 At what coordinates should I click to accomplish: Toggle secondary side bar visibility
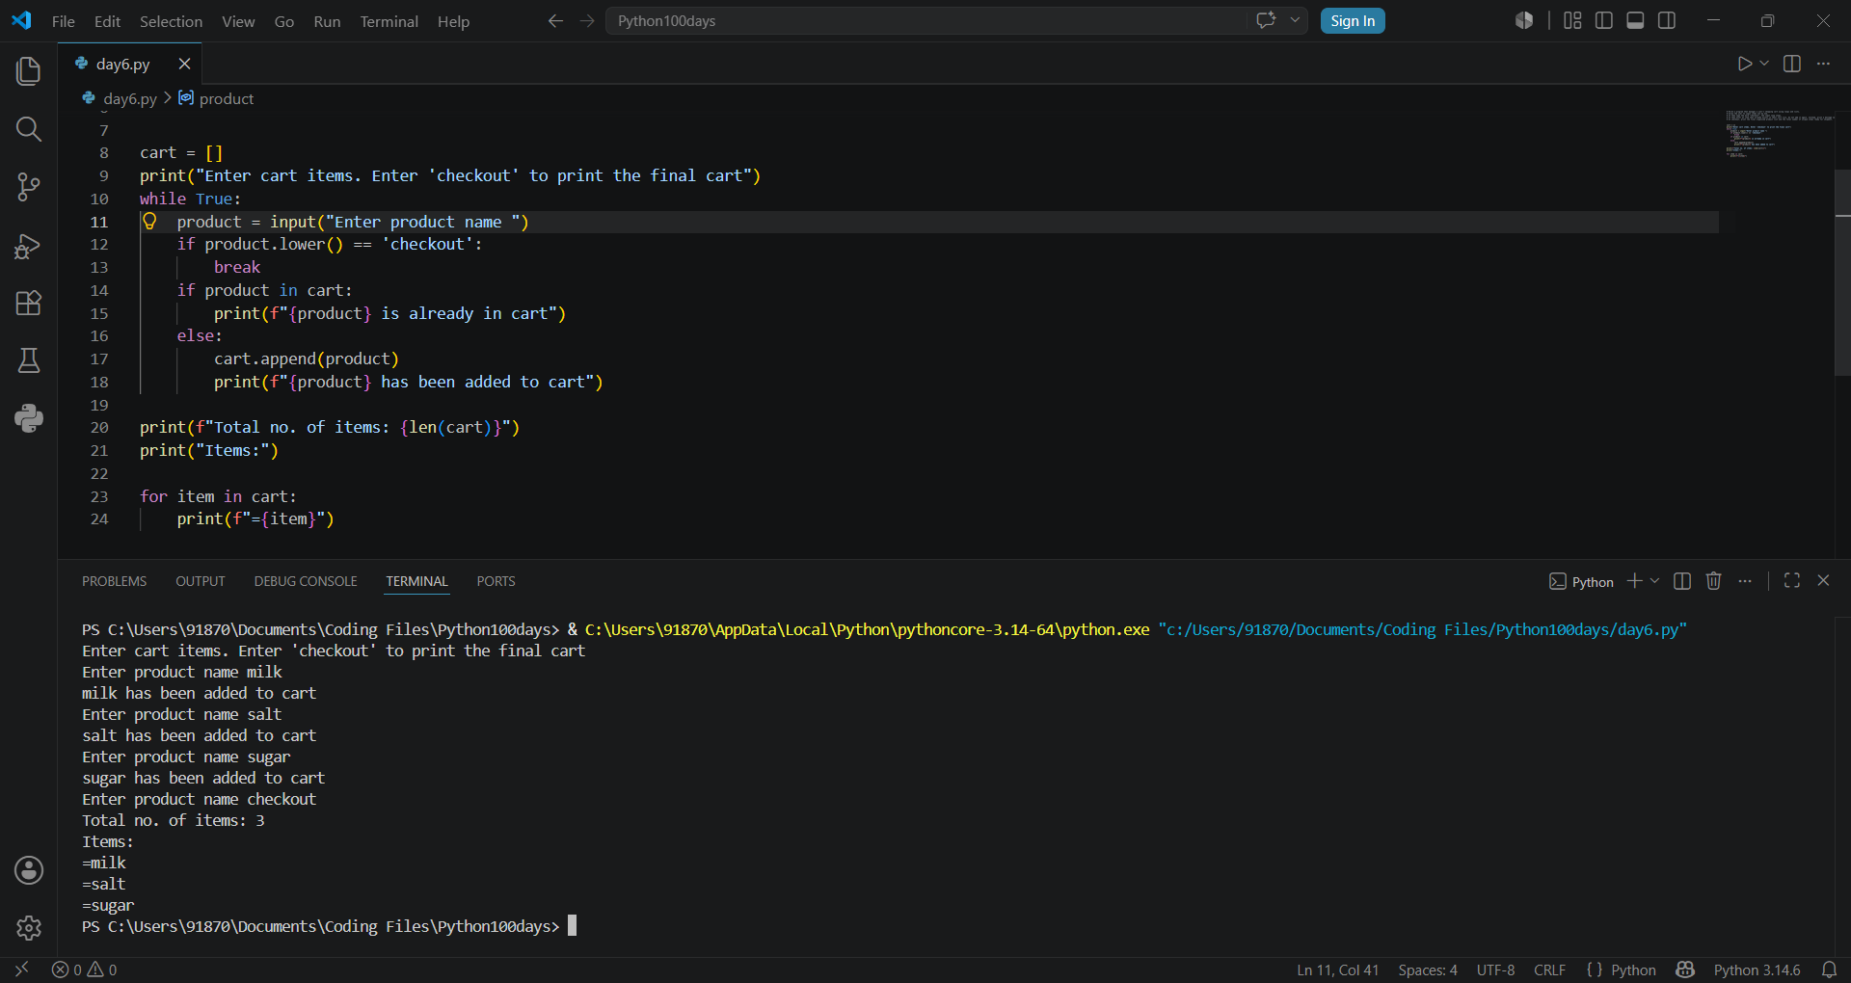(x=1667, y=21)
